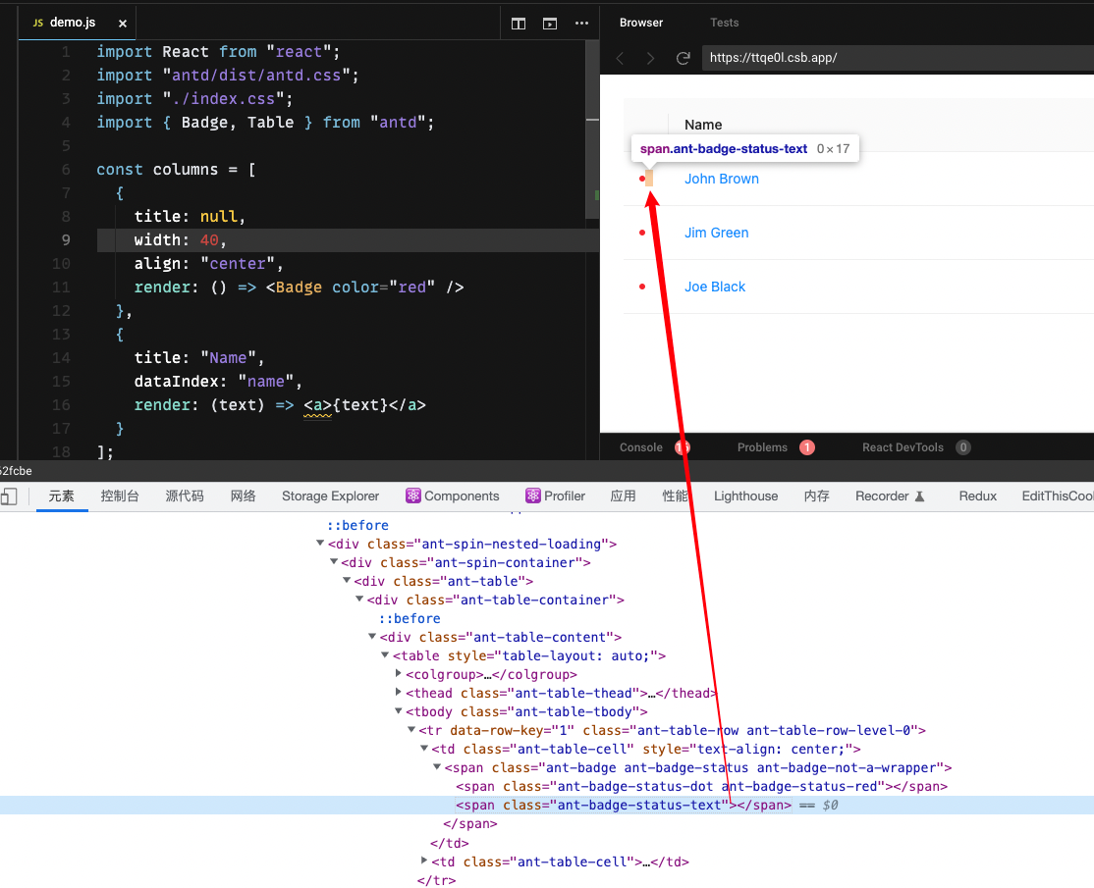Image resolution: width=1094 pixels, height=888 pixels.
Task: Open the John Brown link
Action: 722,179
